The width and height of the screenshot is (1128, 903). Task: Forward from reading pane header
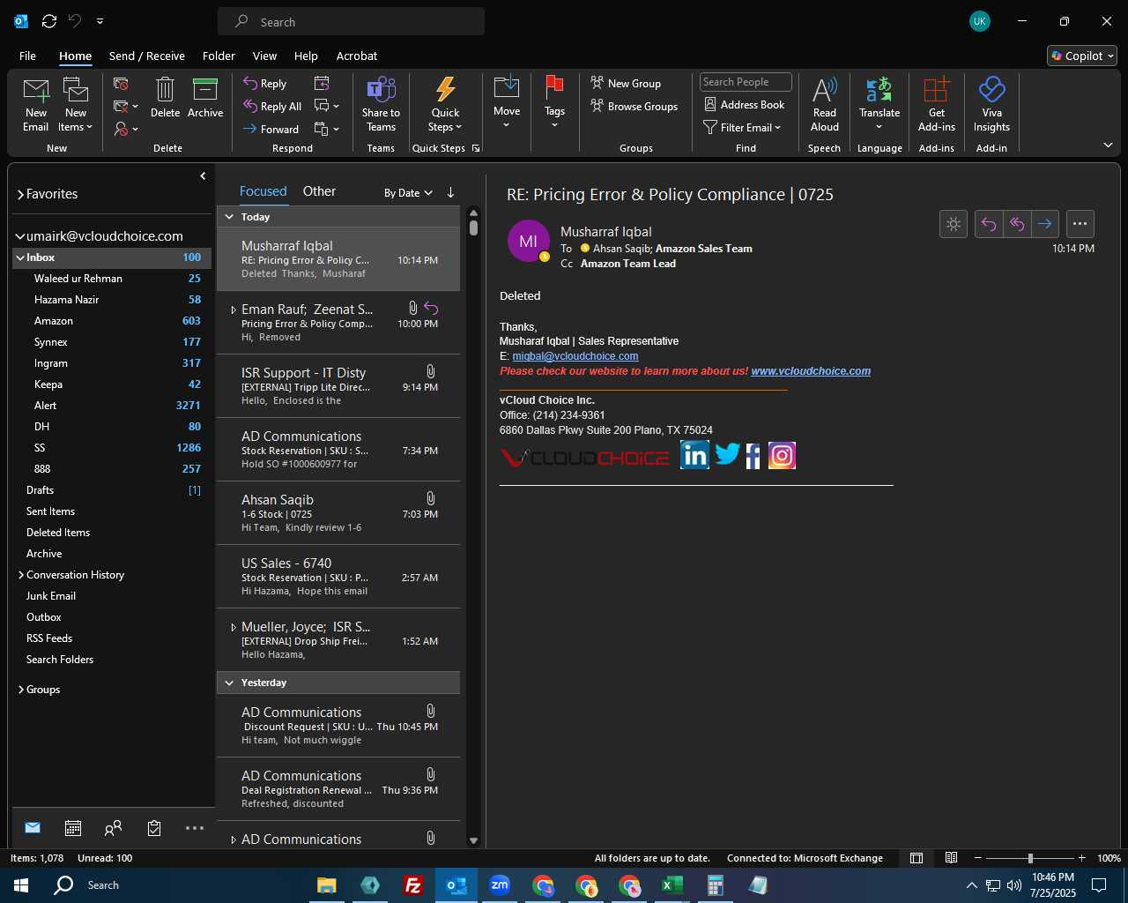pos(1045,224)
